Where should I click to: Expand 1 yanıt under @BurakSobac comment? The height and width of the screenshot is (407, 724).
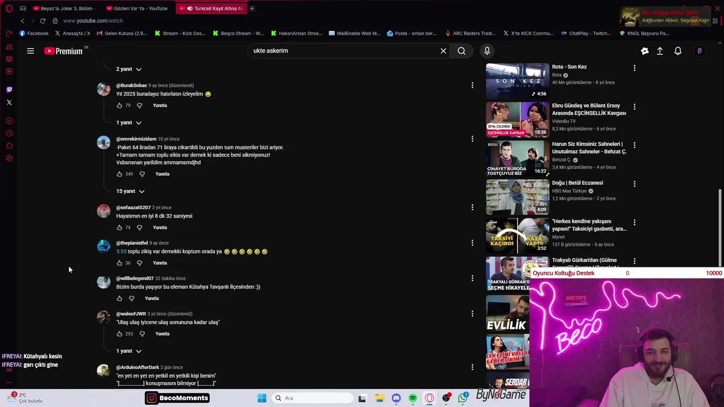tap(129, 123)
